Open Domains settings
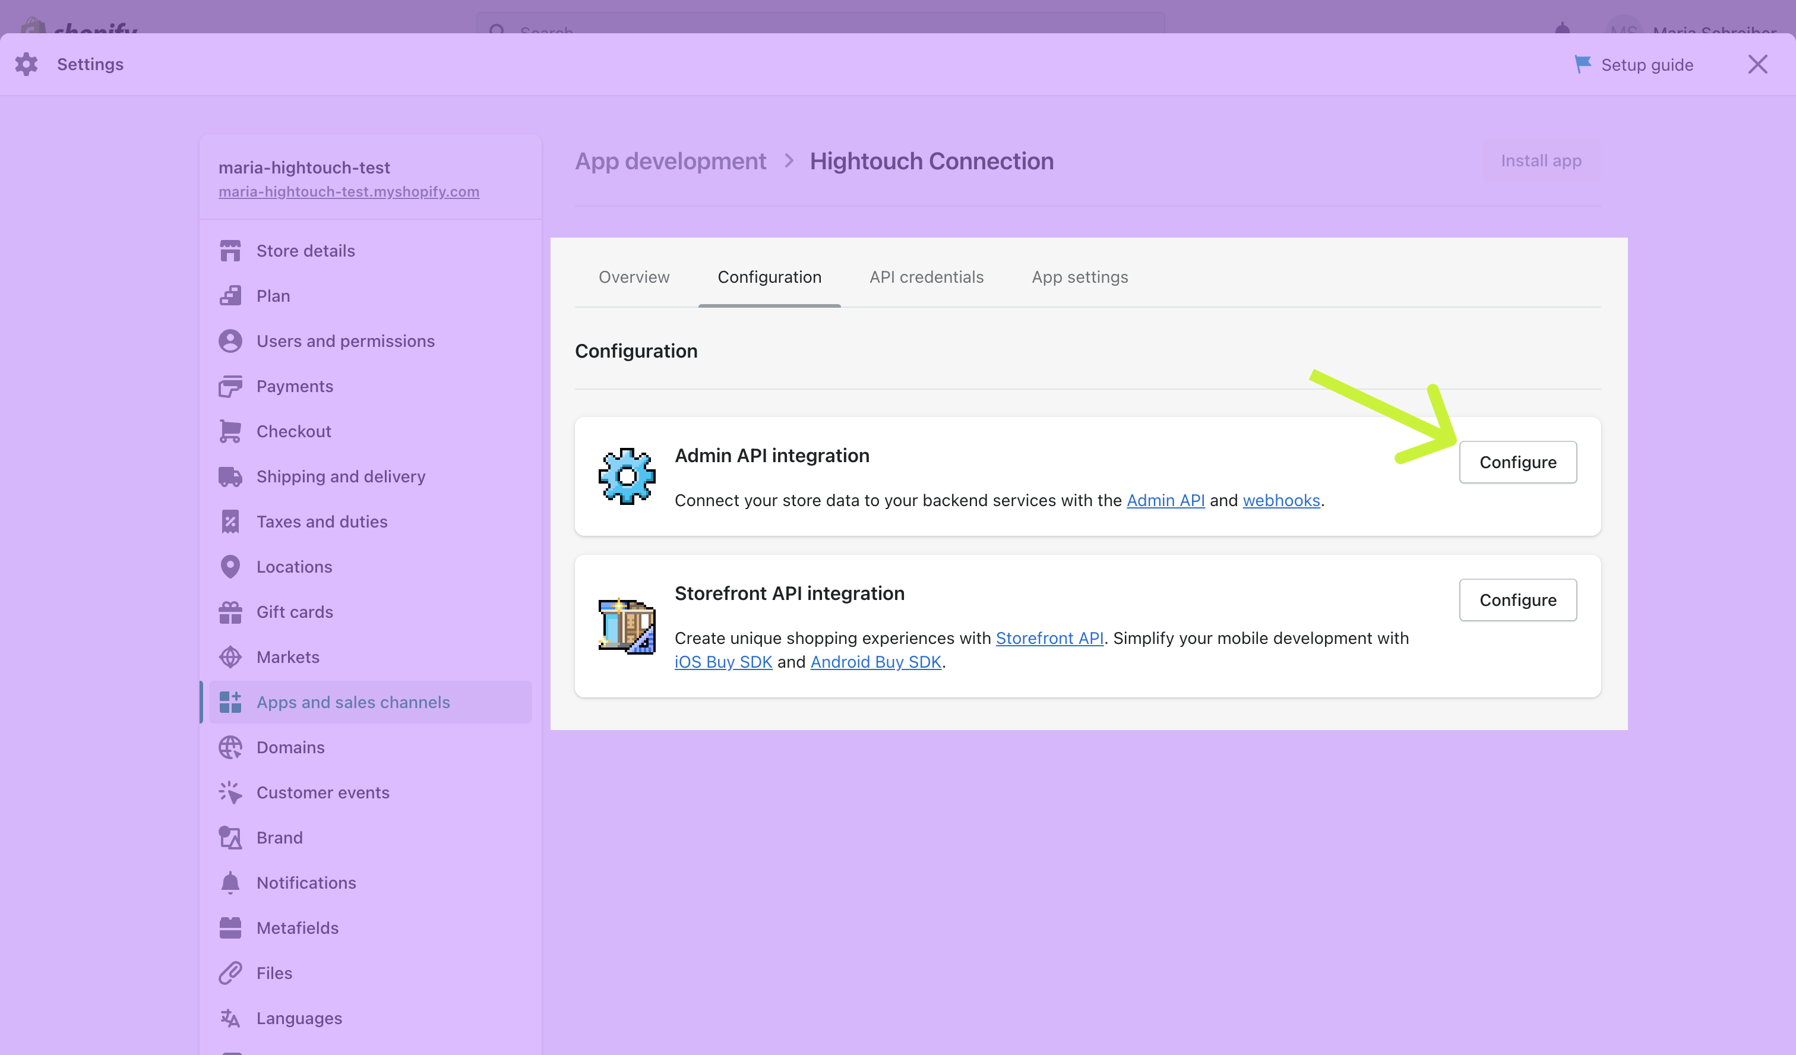This screenshot has height=1055, width=1796. [370, 747]
